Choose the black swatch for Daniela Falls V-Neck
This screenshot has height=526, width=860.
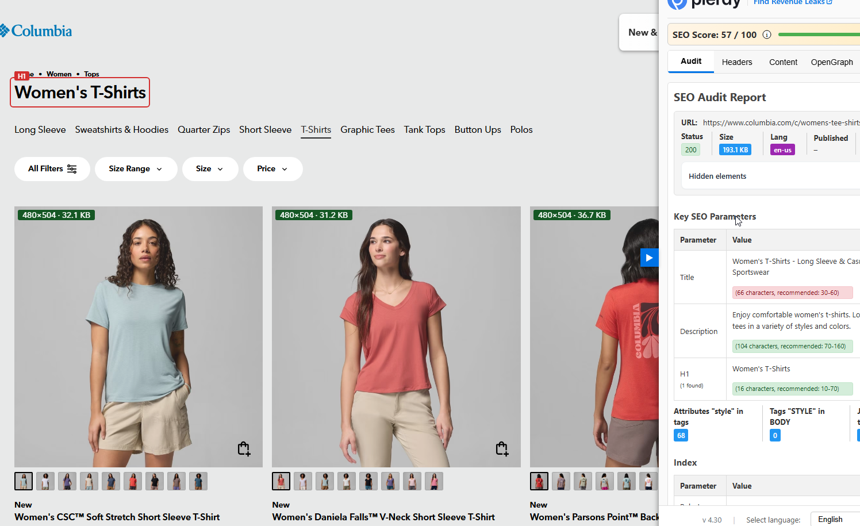368,481
